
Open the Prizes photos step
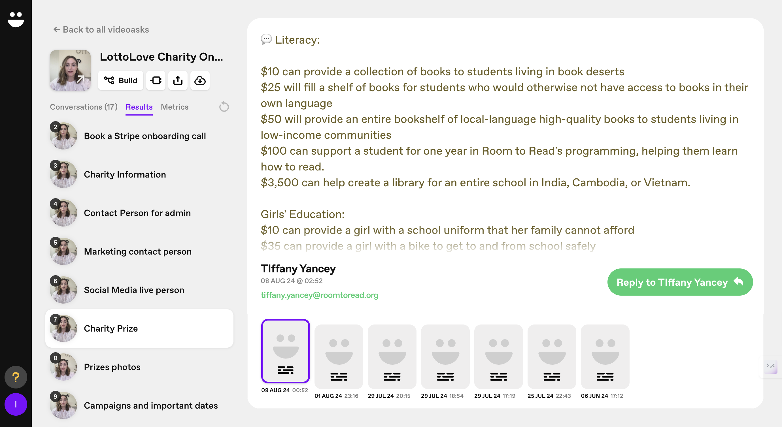(112, 367)
